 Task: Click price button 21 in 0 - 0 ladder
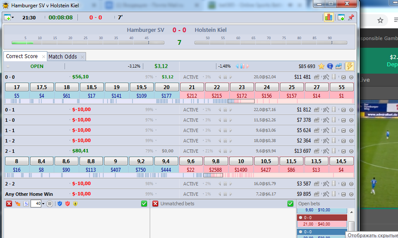[192, 87]
